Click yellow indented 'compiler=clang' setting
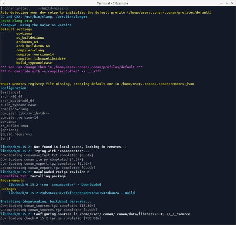Image resolution: width=236 pixels, height=225 pixels. coord(30,50)
